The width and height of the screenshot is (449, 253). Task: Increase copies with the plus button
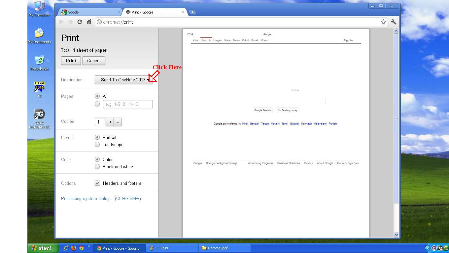coord(110,122)
